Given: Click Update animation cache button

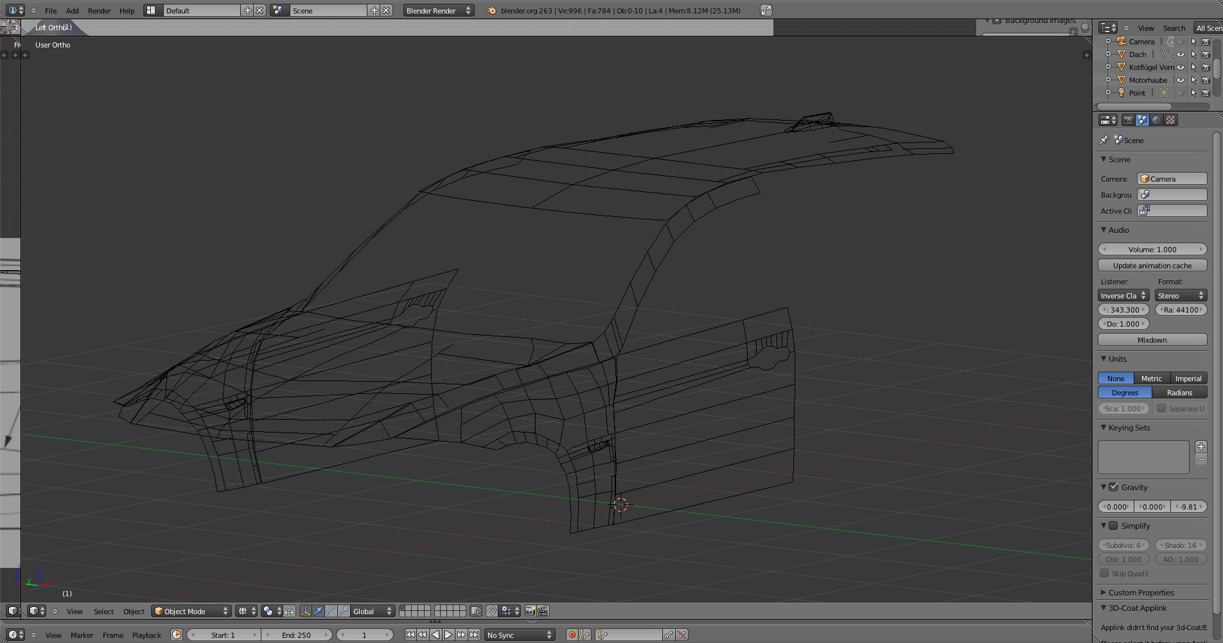Looking at the screenshot, I should tap(1152, 266).
